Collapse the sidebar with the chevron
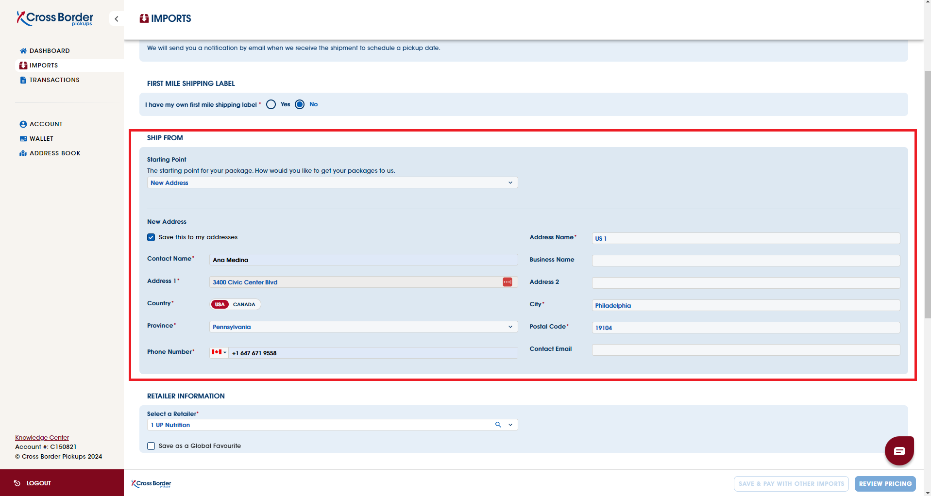 coord(117,19)
